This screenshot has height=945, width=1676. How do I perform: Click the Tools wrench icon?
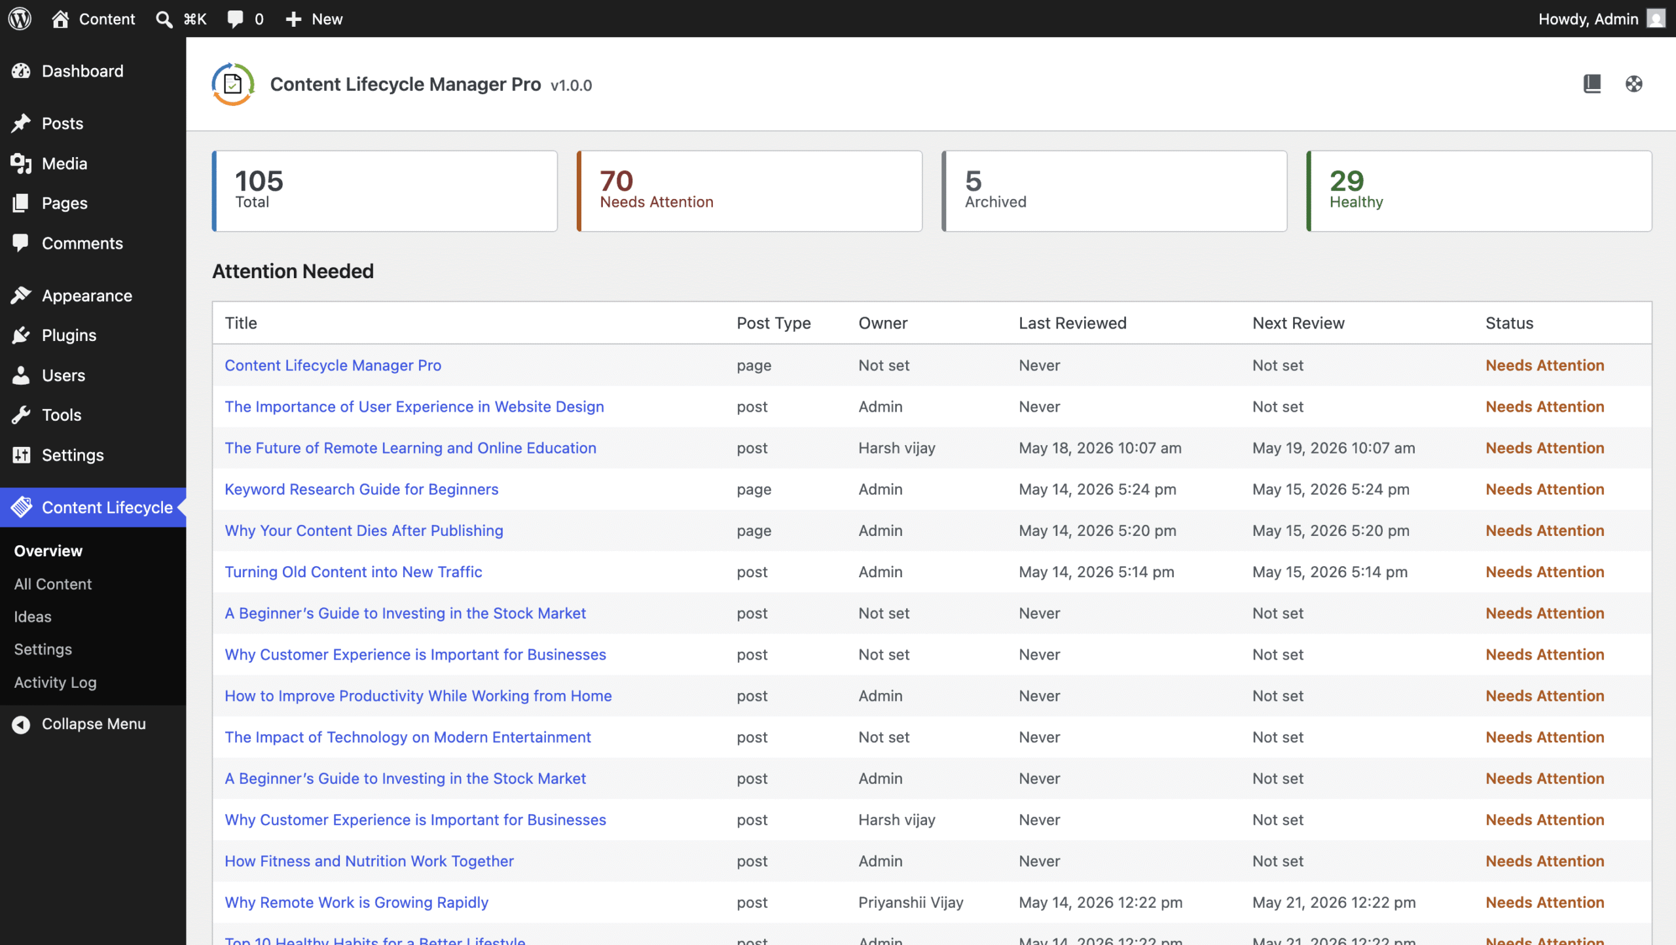pos(21,415)
